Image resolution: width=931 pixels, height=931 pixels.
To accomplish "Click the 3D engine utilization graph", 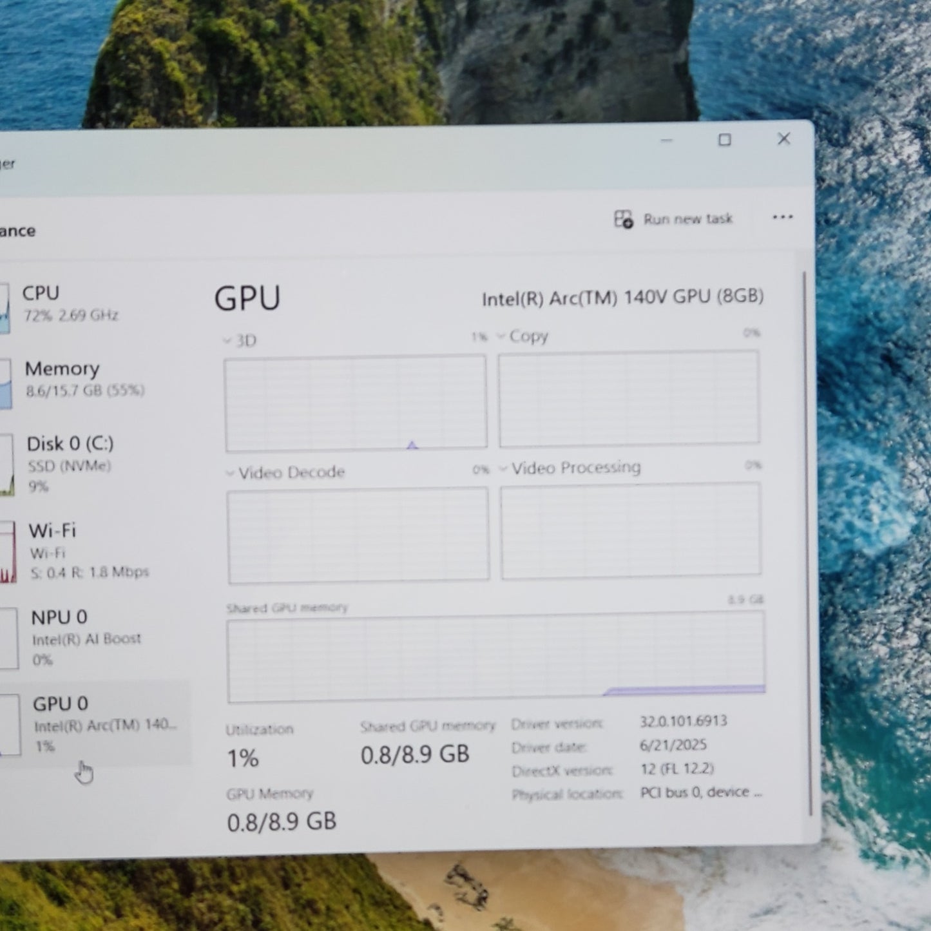I will point(356,403).
